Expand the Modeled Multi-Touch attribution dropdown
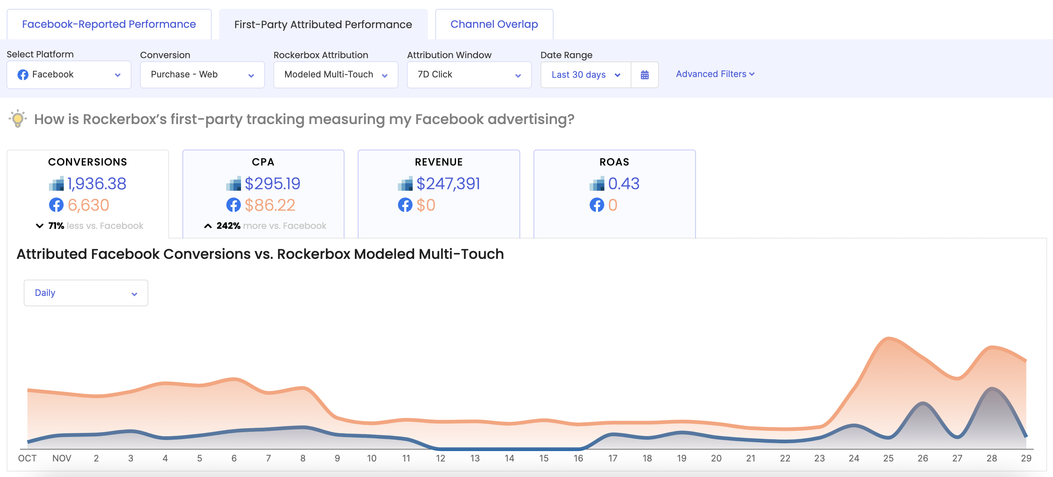Screen dimensions: 1053x477 tap(336, 75)
